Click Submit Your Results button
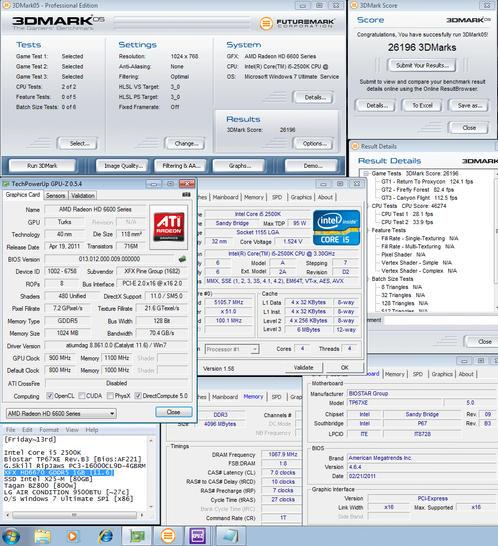The height and width of the screenshot is (546, 498). (x=422, y=65)
